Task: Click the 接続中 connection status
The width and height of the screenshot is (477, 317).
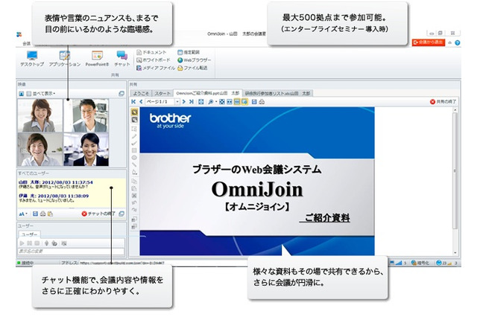Action: [x=25, y=263]
